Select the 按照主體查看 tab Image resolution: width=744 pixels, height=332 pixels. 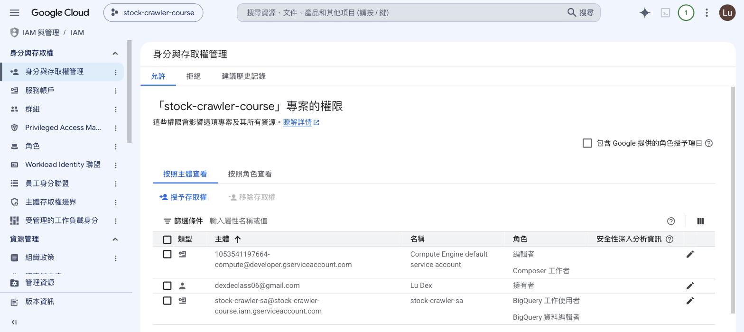[x=185, y=174]
